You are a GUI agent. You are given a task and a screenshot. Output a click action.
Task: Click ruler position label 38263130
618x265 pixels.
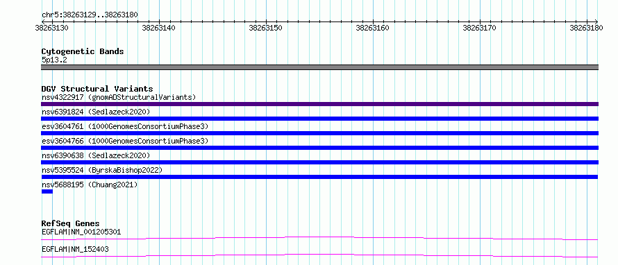[x=52, y=28]
